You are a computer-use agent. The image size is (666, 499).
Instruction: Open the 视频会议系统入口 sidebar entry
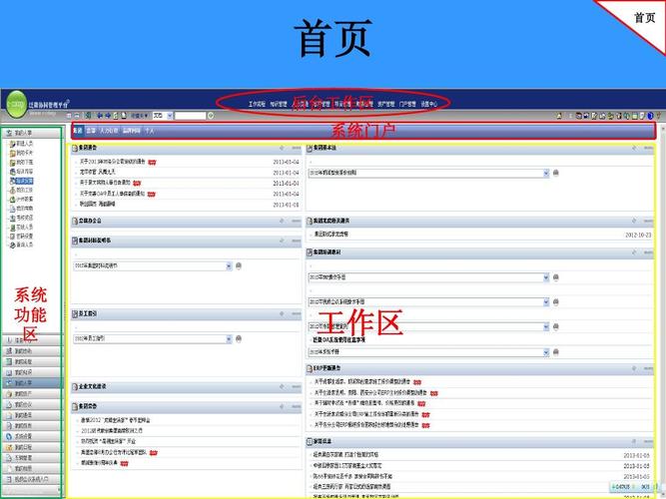tap(31, 479)
